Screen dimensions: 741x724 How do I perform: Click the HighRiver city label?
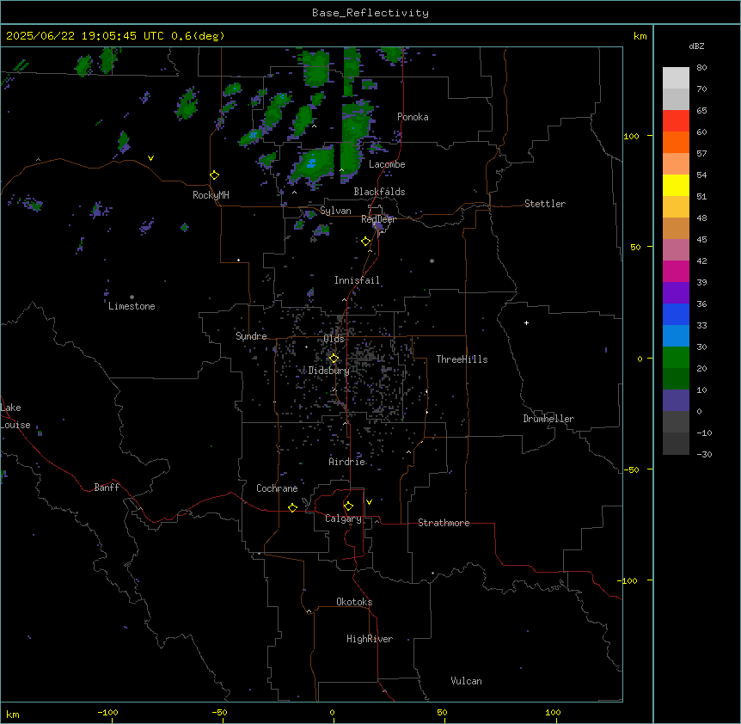tap(370, 639)
